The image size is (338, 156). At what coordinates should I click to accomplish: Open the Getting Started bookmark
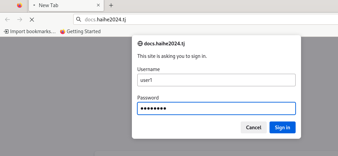click(x=80, y=31)
